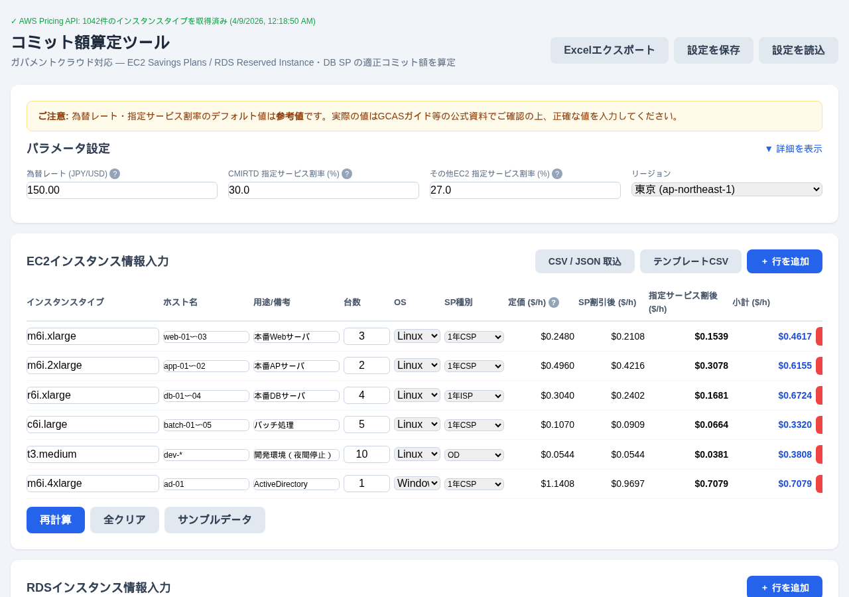Image resolution: width=849 pixels, height=597 pixels.
Task: Click the 設定を読込 button
Action: point(799,50)
